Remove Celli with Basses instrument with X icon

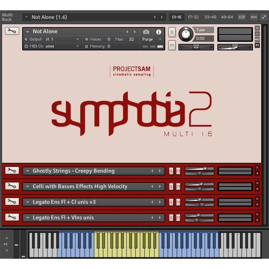257,183
